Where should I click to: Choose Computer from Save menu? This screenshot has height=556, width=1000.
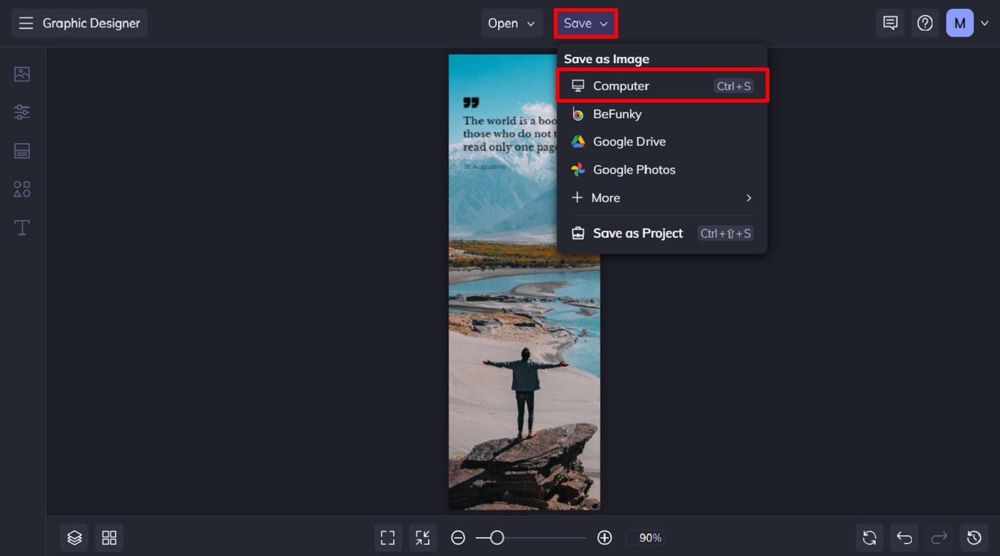point(662,86)
